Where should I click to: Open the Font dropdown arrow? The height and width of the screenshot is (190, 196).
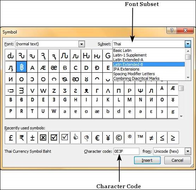pyautogui.click(x=82, y=44)
